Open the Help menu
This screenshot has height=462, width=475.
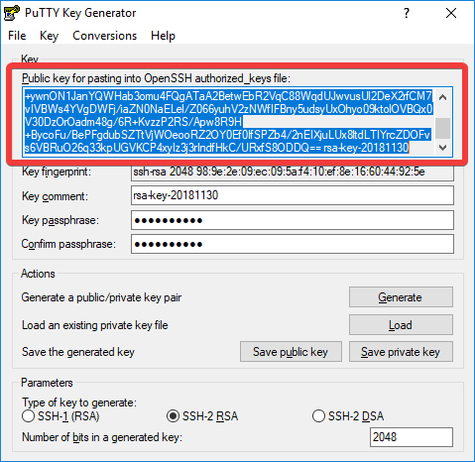pyautogui.click(x=163, y=36)
